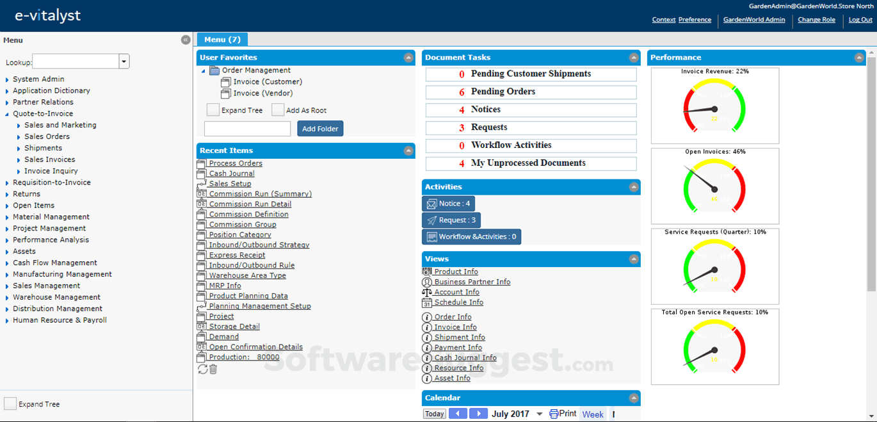Viewport: 877px width, 422px height.
Task: Collapse the Document Tasks panel
Action: 632,57
